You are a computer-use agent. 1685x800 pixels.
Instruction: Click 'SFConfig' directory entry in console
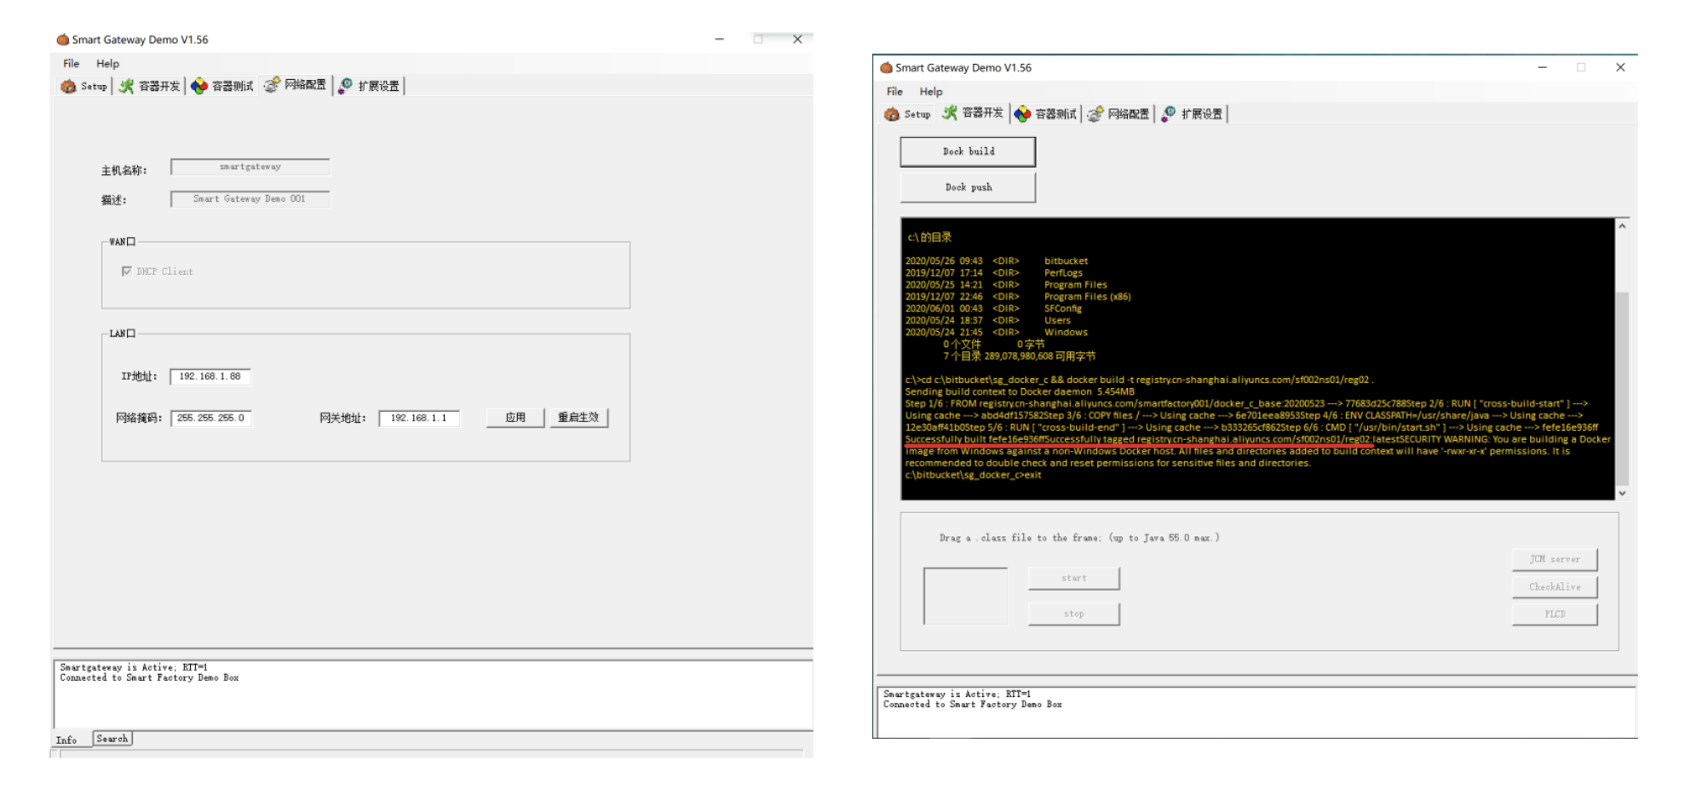point(1062,309)
